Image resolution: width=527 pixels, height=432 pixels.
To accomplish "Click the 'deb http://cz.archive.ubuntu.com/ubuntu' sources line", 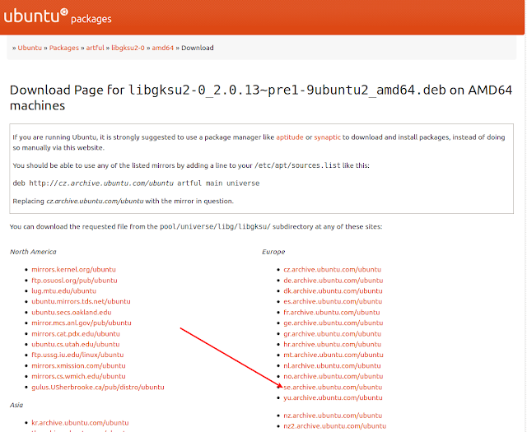I will point(136,183).
